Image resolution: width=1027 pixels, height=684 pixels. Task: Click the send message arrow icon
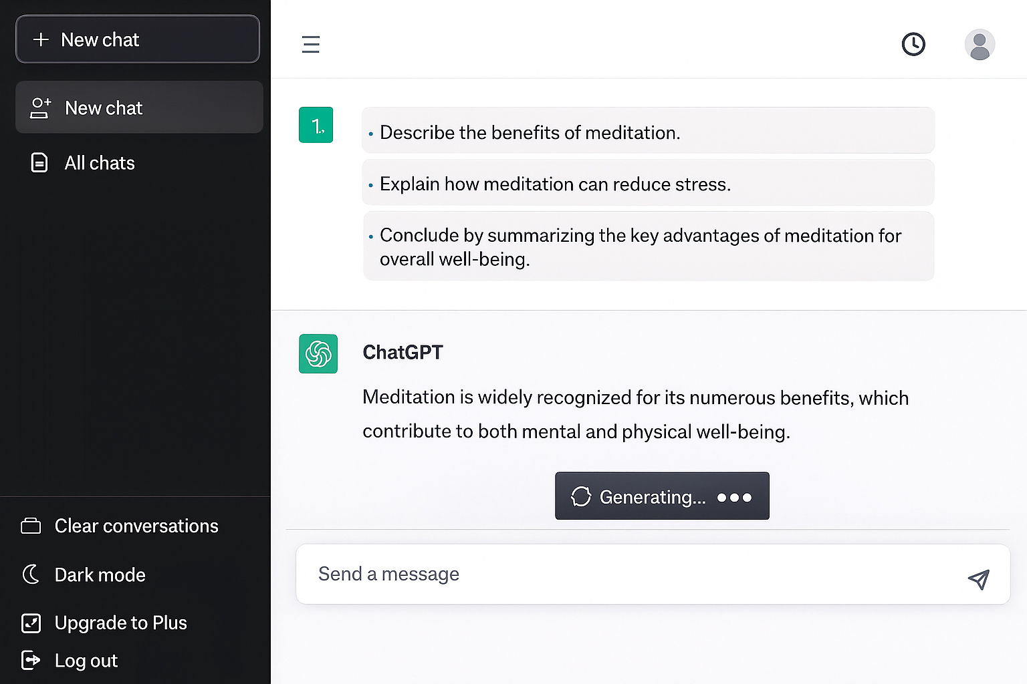pyautogui.click(x=978, y=579)
